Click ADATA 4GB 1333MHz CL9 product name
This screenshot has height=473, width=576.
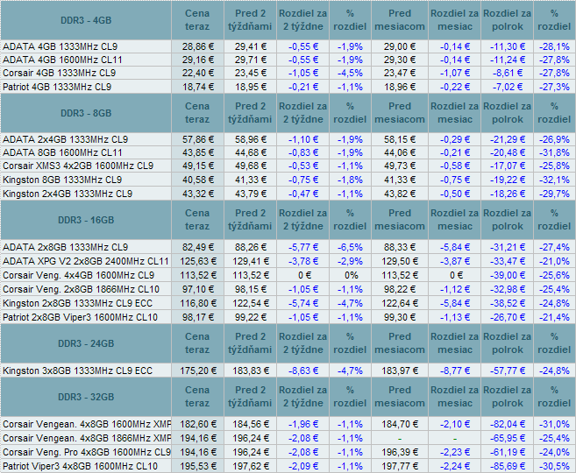pyautogui.click(x=60, y=46)
